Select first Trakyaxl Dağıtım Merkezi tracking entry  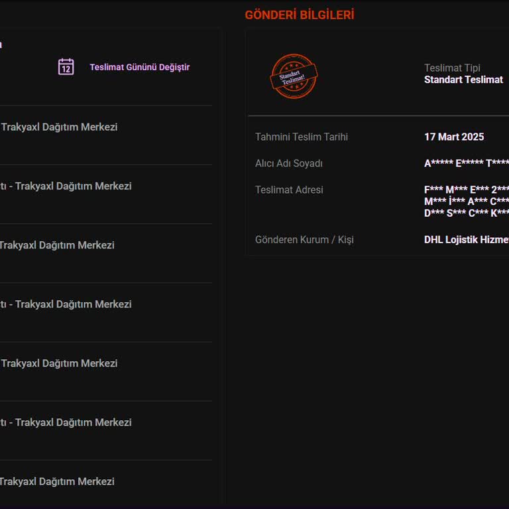(x=59, y=127)
